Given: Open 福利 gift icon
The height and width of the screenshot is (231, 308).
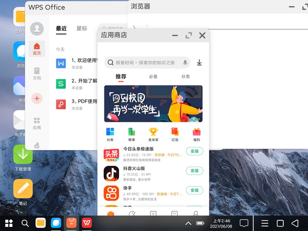Looking at the screenshot, I should click(x=197, y=135).
